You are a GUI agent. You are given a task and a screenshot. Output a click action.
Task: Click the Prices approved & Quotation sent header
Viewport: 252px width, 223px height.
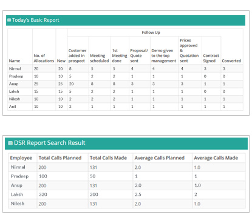(x=189, y=50)
